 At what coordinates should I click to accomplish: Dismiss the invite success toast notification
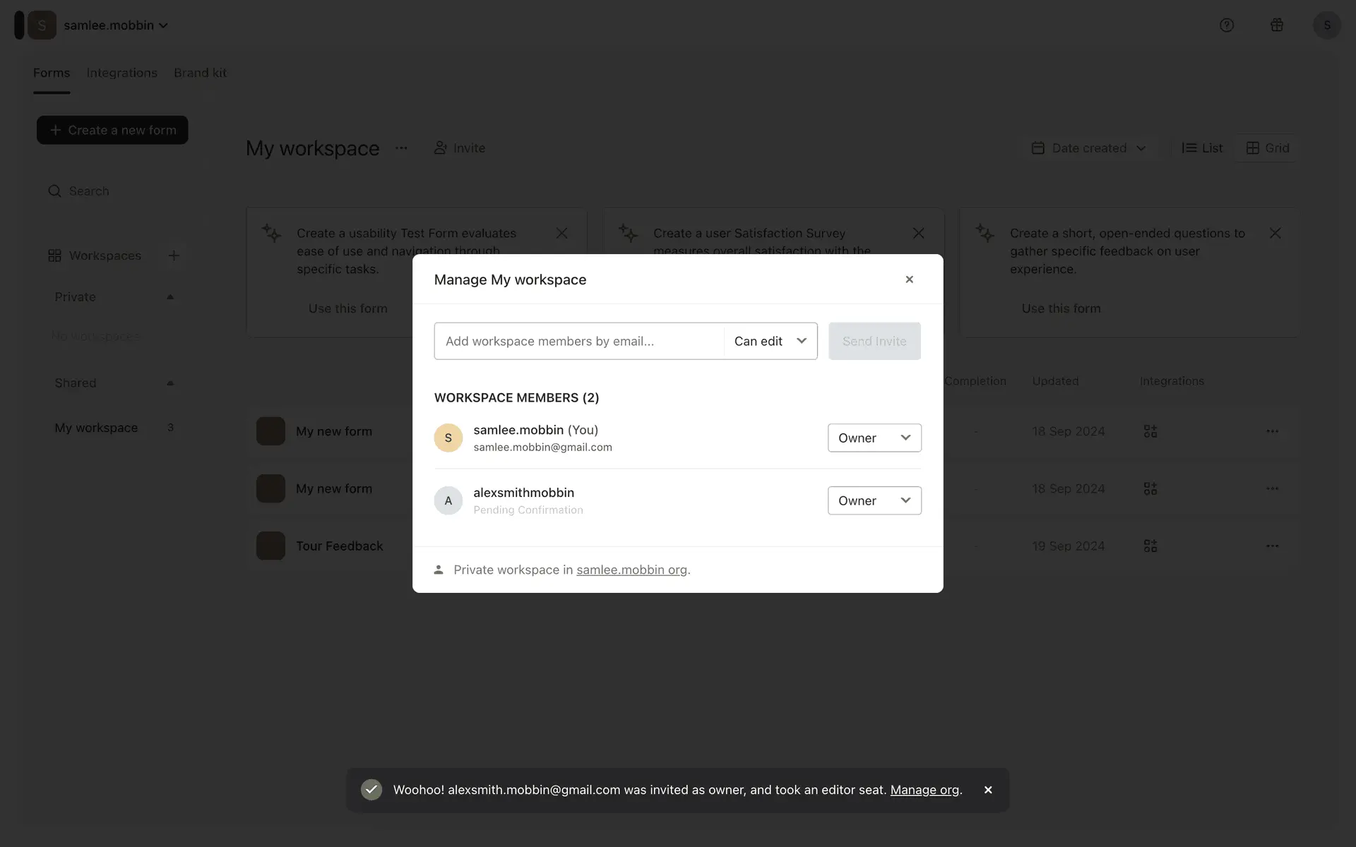(x=988, y=790)
